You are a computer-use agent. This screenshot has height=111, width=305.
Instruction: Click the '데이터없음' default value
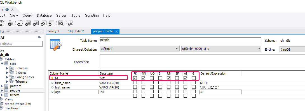210,87
